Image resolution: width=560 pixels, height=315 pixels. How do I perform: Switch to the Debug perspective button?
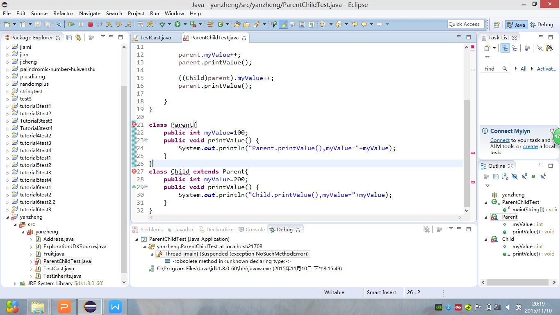coord(542,25)
